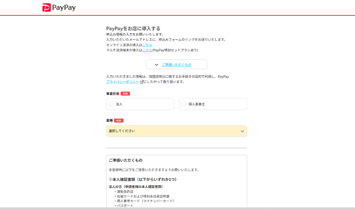Open the 業種 選択してください dropdown
355x209 pixels.
tap(176, 131)
